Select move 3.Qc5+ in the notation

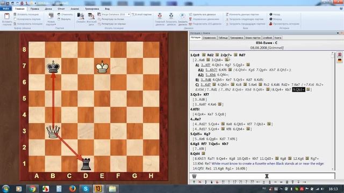pos(196,94)
